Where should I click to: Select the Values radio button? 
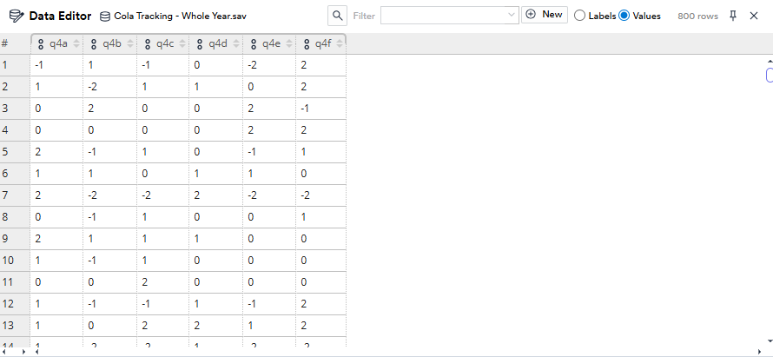(x=624, y=16)
